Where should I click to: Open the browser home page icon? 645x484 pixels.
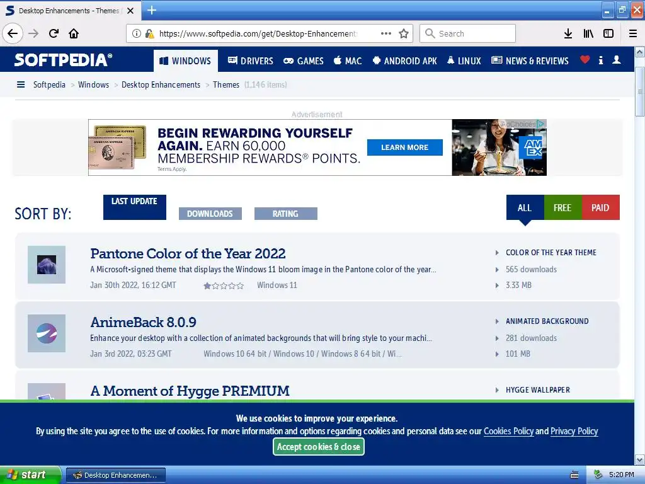tap(74, 33)
